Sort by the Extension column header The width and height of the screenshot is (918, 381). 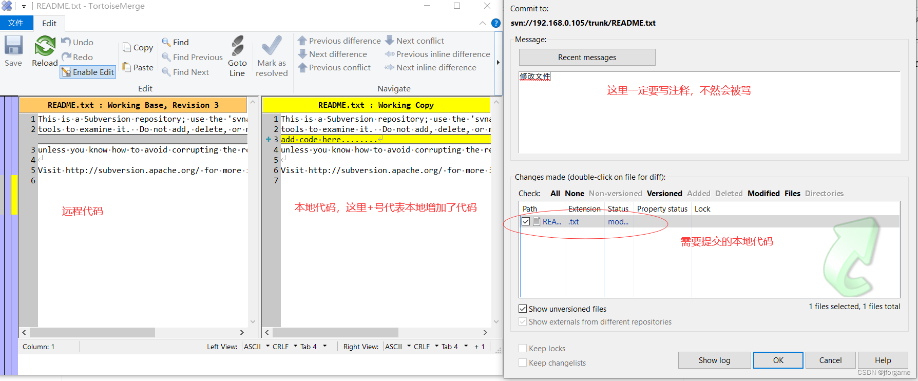click(x=584, y=208)
